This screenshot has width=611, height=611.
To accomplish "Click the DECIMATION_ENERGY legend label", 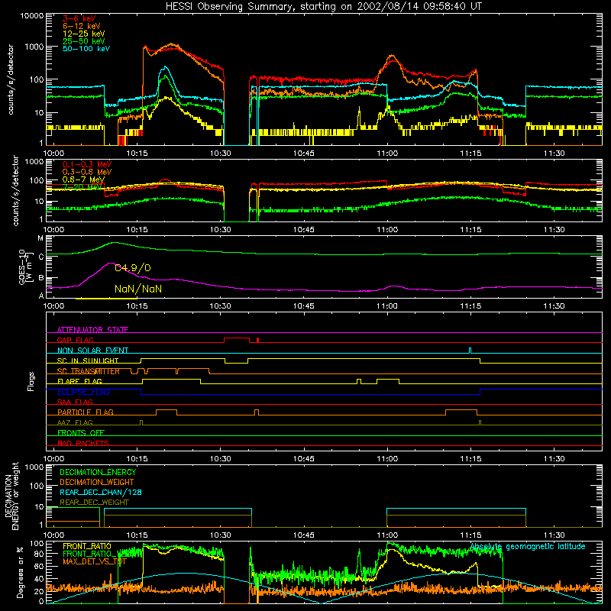I will coord(98,472).
